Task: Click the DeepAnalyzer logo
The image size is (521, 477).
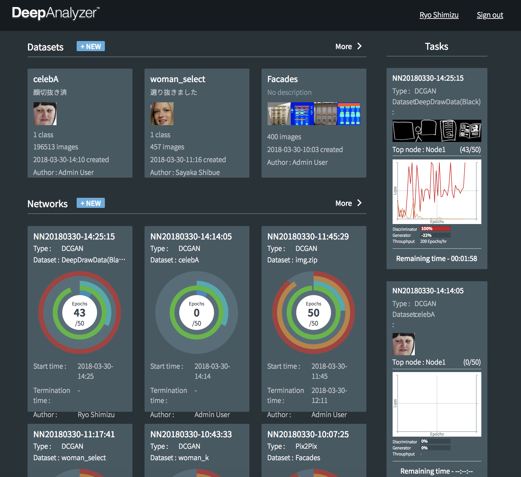Action: (x=56, y=13)
